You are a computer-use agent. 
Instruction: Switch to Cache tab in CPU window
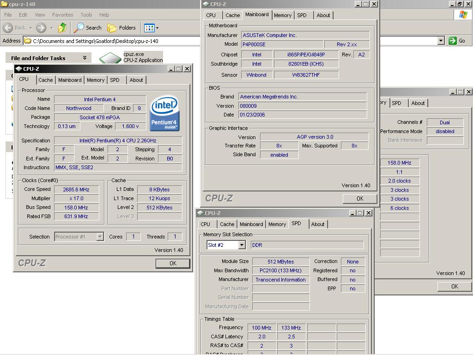pos(46,80)
